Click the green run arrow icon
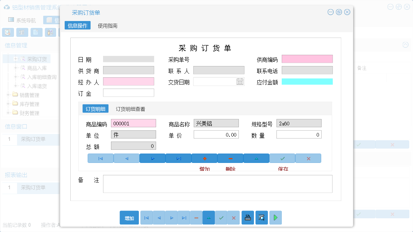413x232 pixels. click(275, 218)
